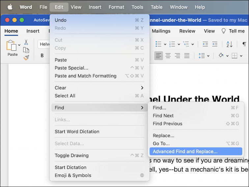
Task: Toggle align left button
Action: (158, 56)
